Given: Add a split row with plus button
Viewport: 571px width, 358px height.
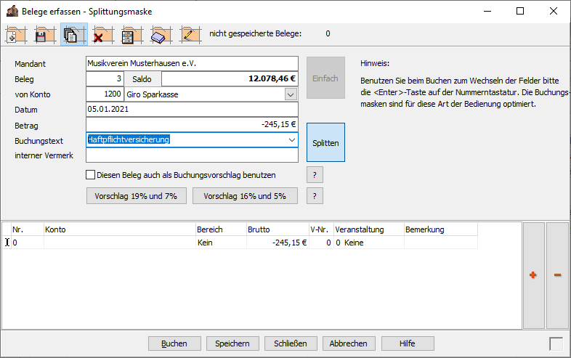Looking at the screenshot, I should pyautogui.click(x=533, y=275).
